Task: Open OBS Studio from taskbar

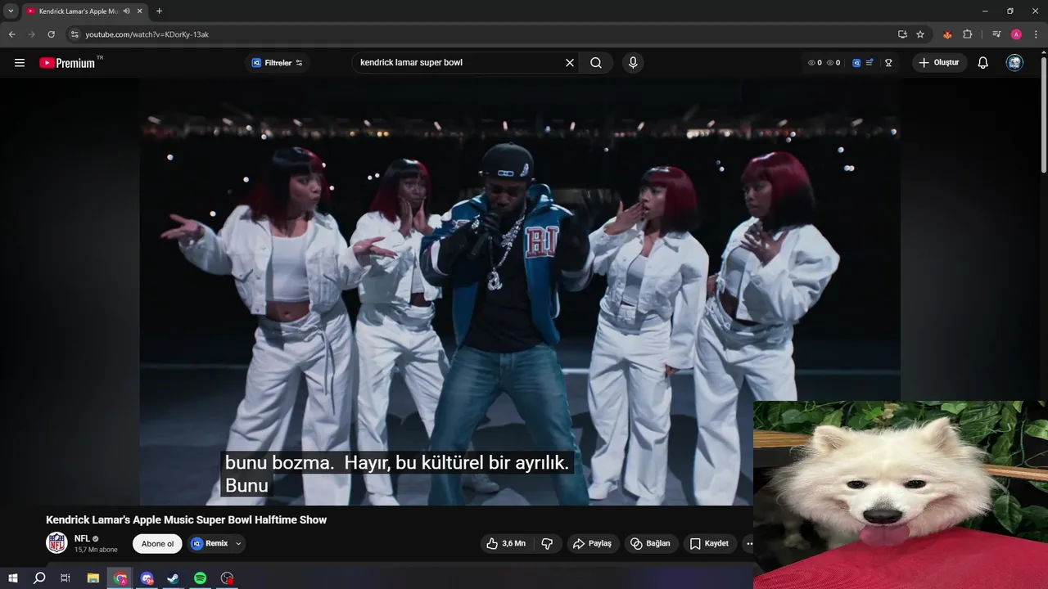Action: tap(228, 578)
